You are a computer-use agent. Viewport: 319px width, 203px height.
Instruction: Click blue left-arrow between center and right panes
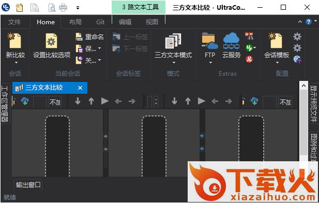[x=202, y=149]
